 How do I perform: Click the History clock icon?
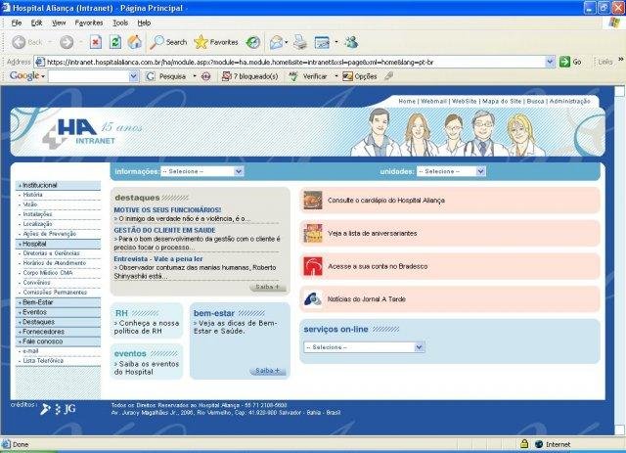252,42
